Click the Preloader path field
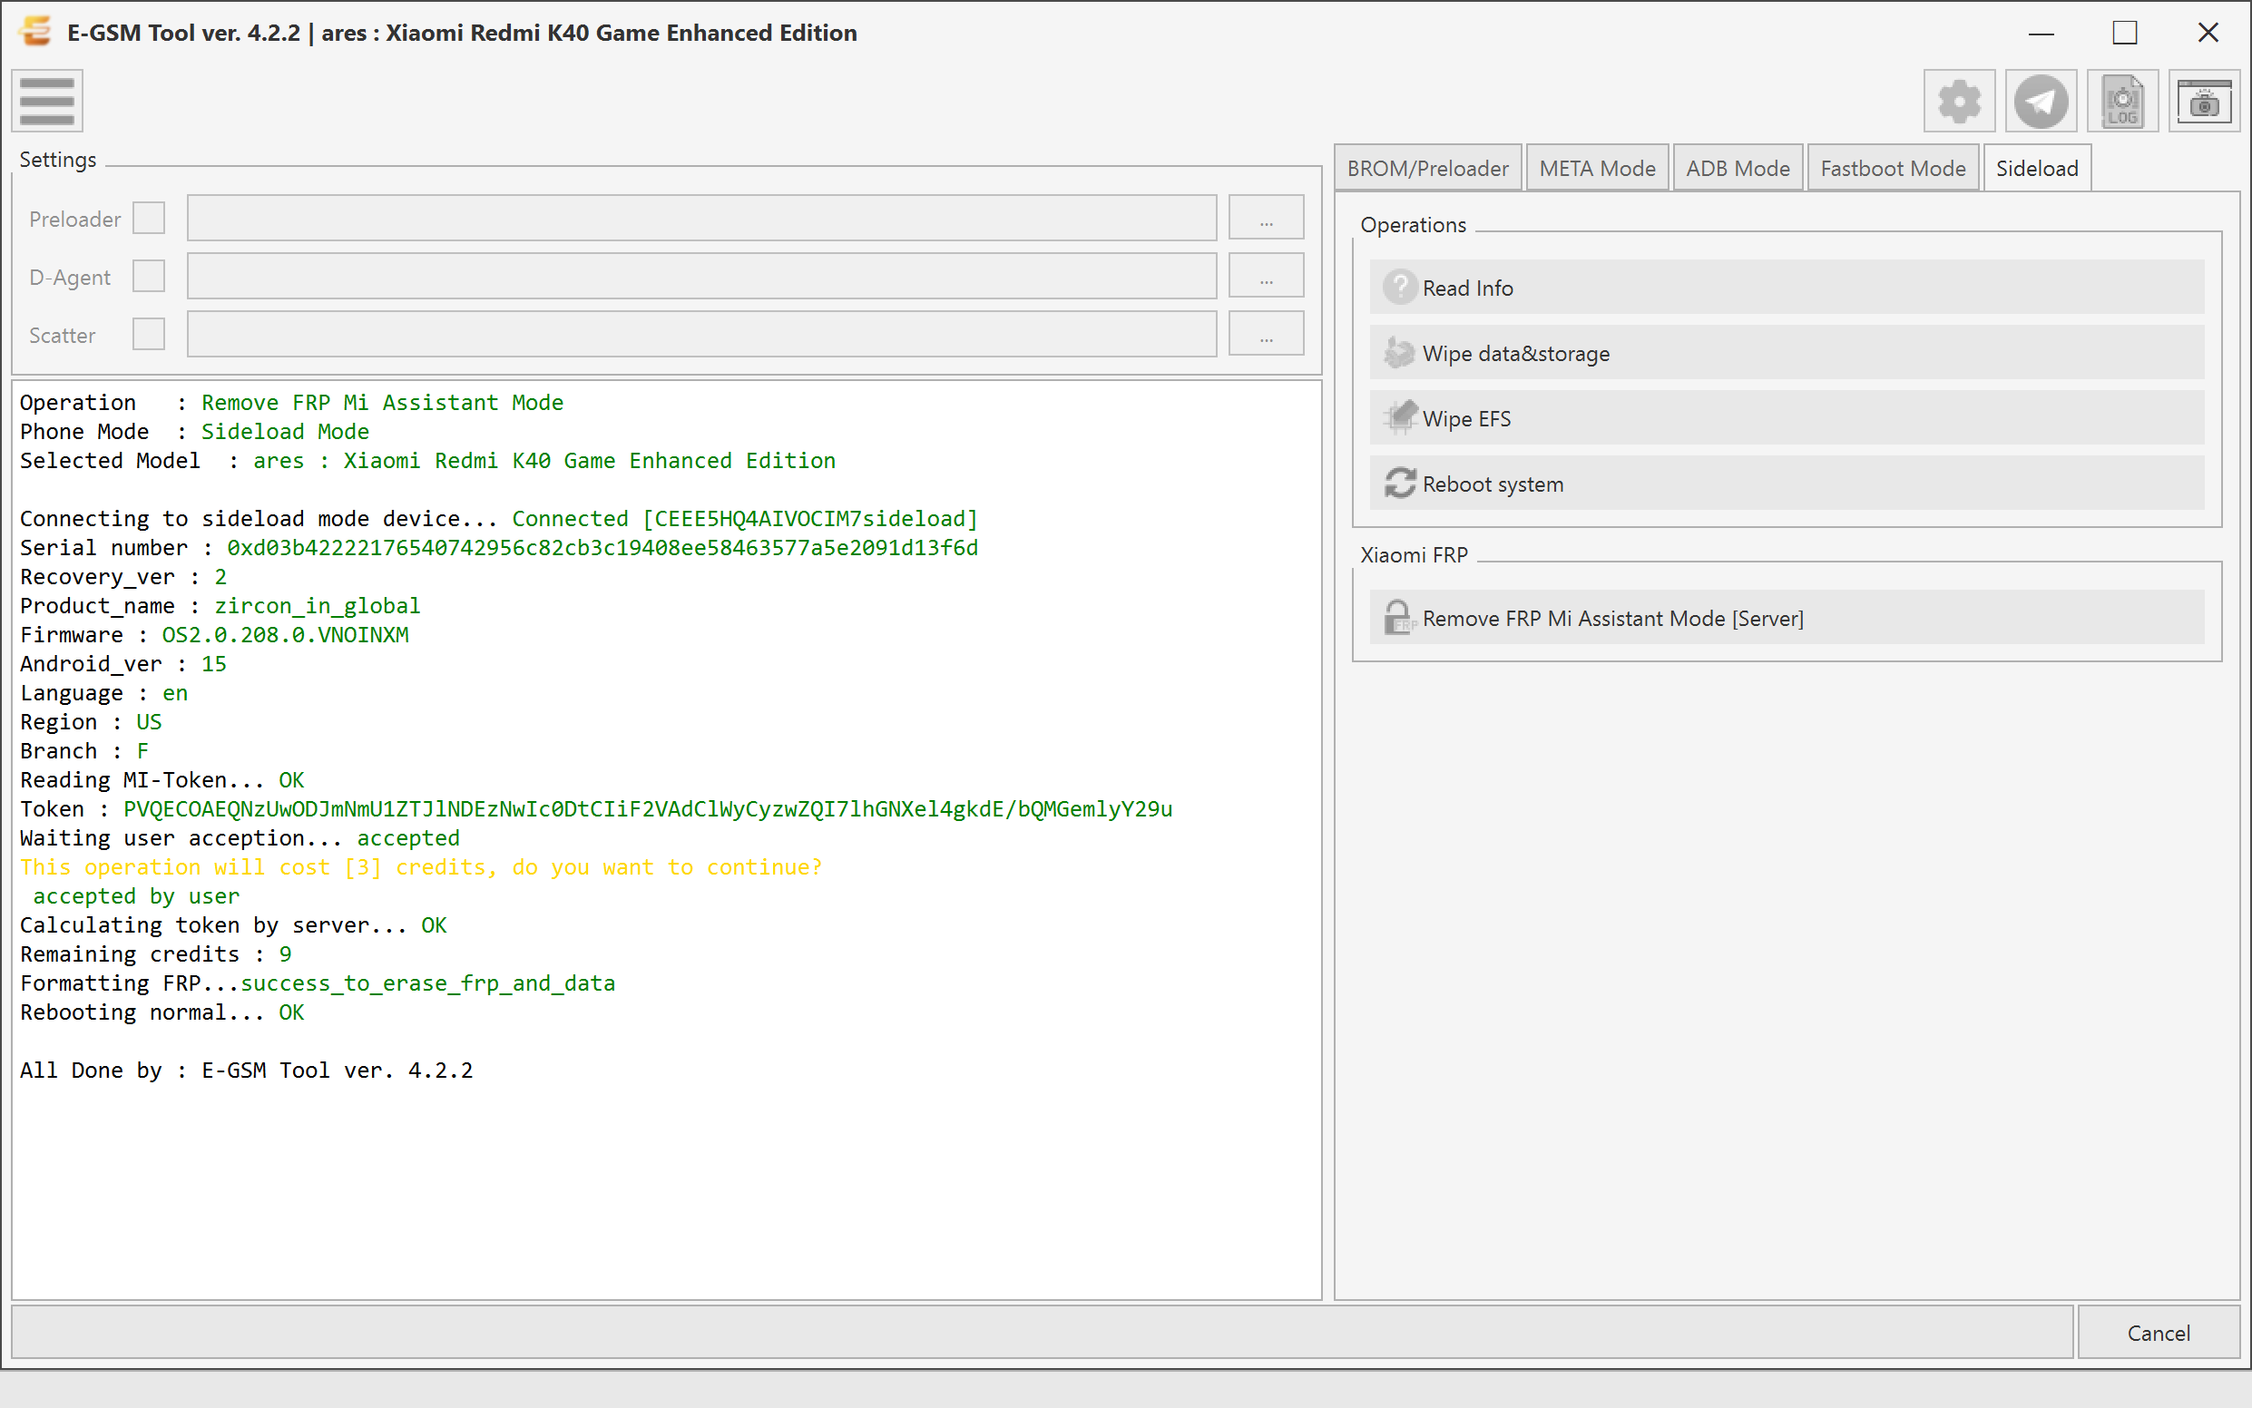The width and height of the screenshot is (2252, 1408). [701, 219]
